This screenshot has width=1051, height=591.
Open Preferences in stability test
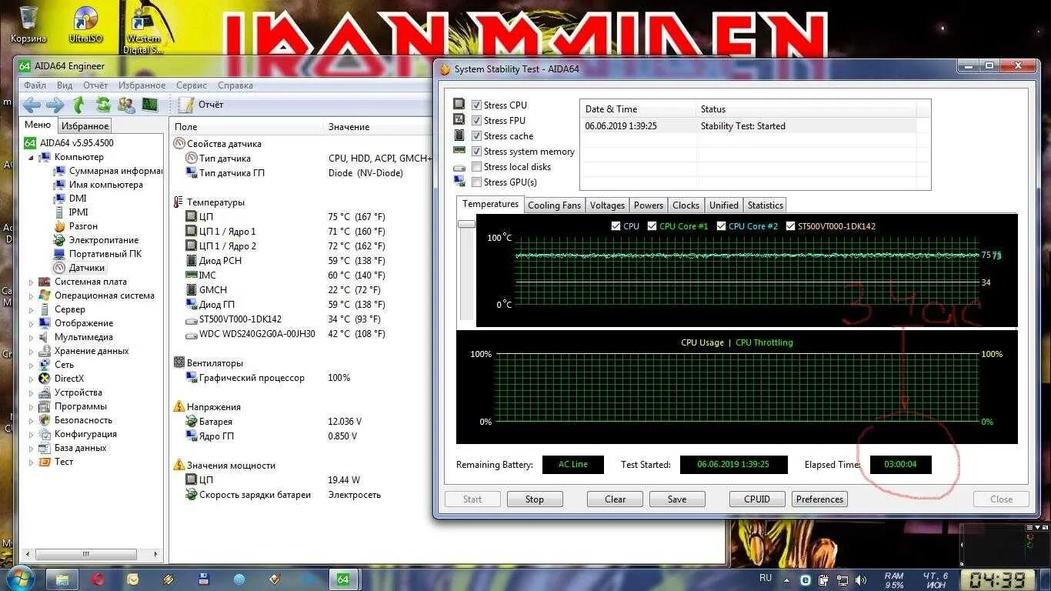coord(819,499)
